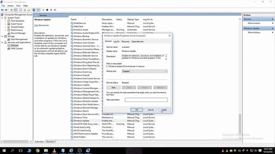Open Device Manager in the tree
Image resolution: width=275 pixels, height=154 pixels.
[x=18, y=33]
